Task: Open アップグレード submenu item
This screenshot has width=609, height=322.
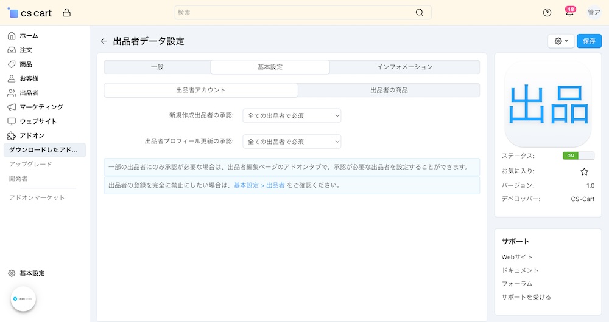Action: pos(30,164)
